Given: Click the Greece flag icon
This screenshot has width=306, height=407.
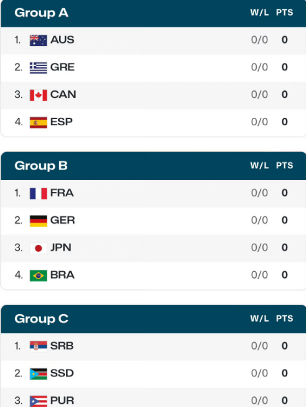Looking at the screenshot, I should coord(39,68).
